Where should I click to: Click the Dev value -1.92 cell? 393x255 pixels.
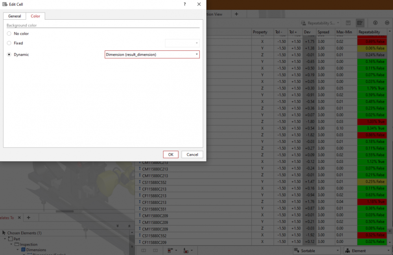click(x=309, y=235)
